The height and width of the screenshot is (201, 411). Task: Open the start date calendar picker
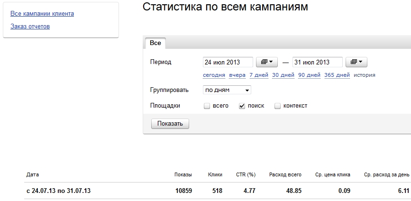[x=266, y=62]
